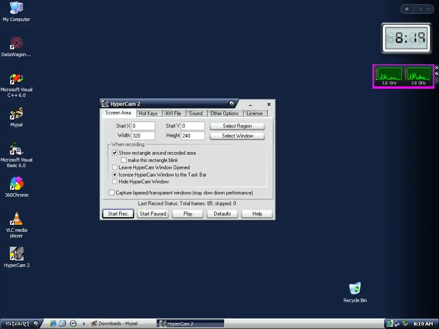Click the sidebar previous page arrow
Viewport: 439px width, 329px height.
(x=420, y=9)
